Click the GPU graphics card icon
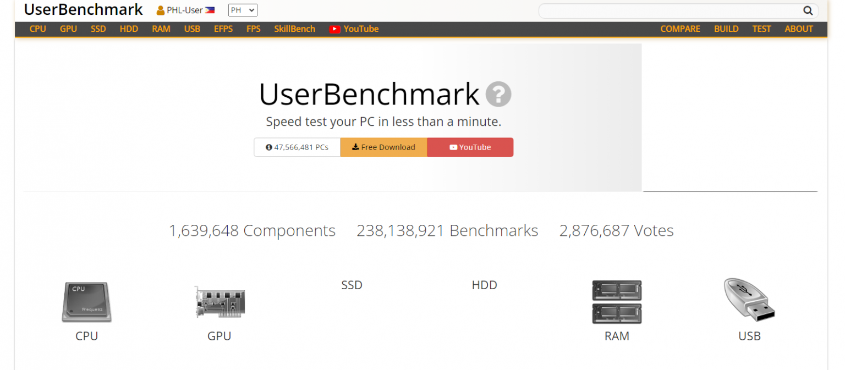Image resolution: width=845 pixels, height=370 pixels. [x=220, y=301]
